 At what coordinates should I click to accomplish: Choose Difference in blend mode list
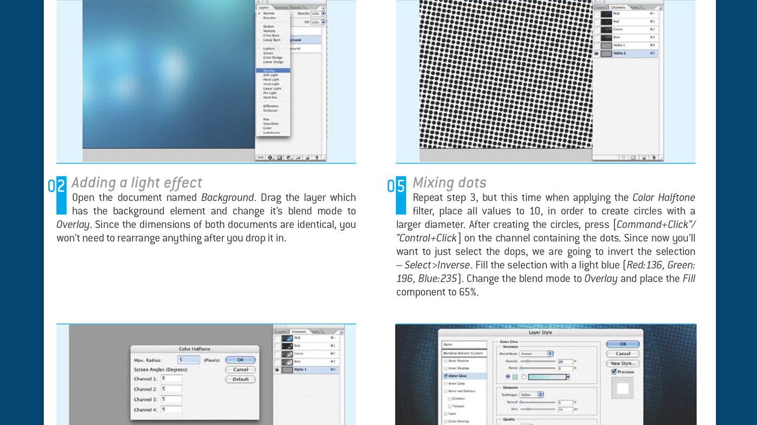point(271,106)
